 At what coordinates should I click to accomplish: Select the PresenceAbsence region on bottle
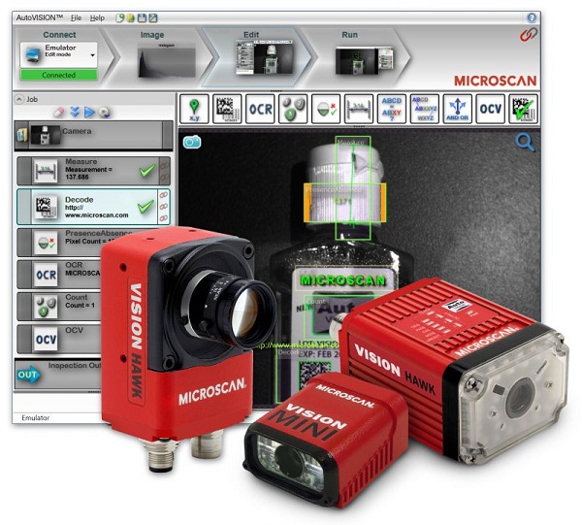pos(344,203)
